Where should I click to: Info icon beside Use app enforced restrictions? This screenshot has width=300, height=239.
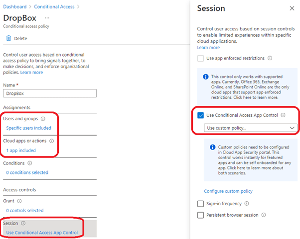(x=270, y=58)
